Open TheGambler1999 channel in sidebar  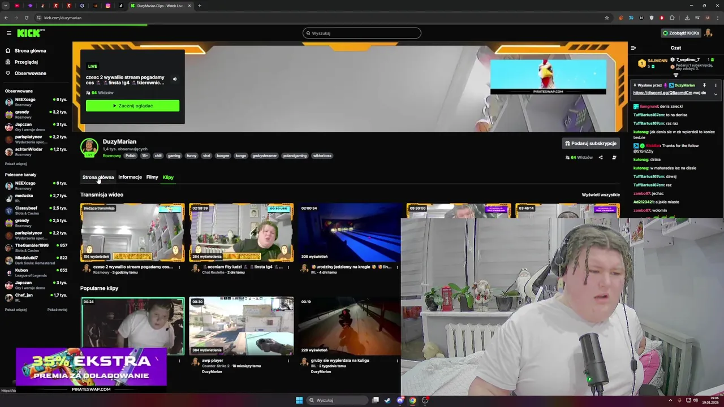[36, 248]
